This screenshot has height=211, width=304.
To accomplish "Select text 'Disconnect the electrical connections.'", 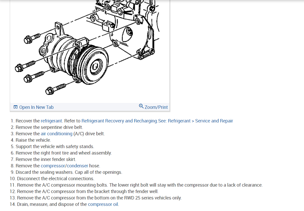I will coord(56,179).
